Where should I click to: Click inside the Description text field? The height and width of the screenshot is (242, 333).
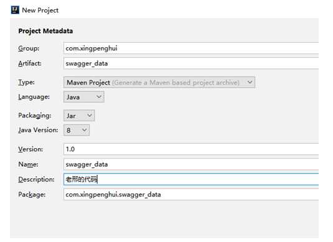click(x=191, y=179)
